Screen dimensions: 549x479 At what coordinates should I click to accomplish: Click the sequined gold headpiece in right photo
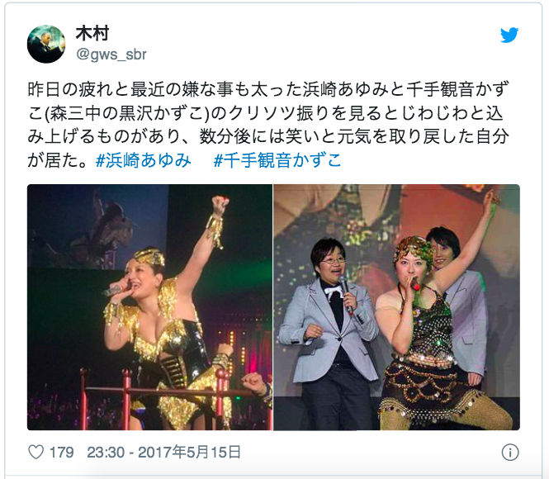[x=413, y=249]
